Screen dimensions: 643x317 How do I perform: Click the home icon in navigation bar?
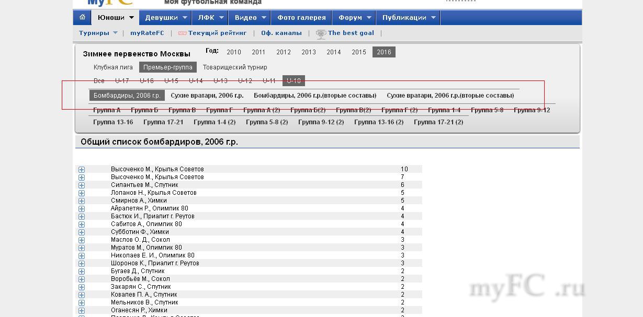[82, 17]
